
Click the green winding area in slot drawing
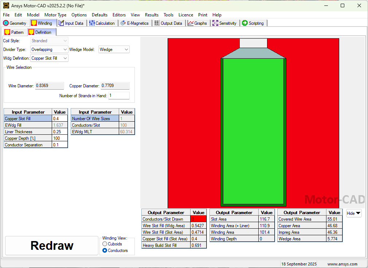pos(253,131)
